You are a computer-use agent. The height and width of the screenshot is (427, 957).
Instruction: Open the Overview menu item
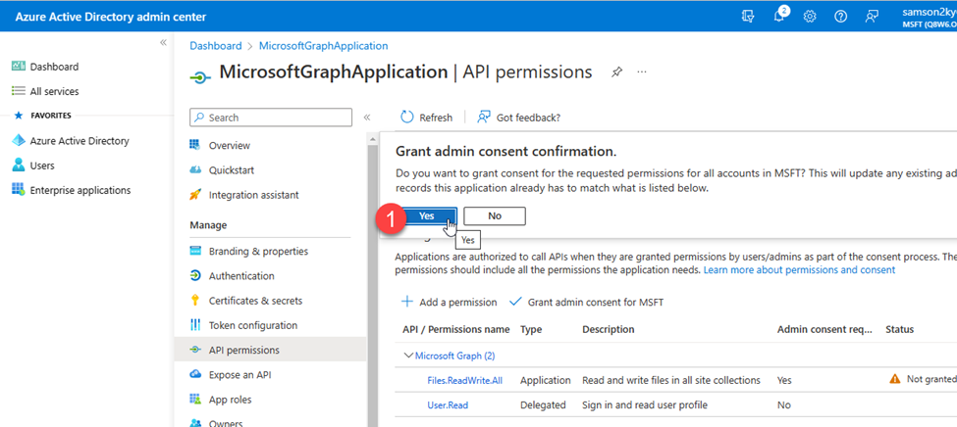pyautogui.click(x=230, y=146)
